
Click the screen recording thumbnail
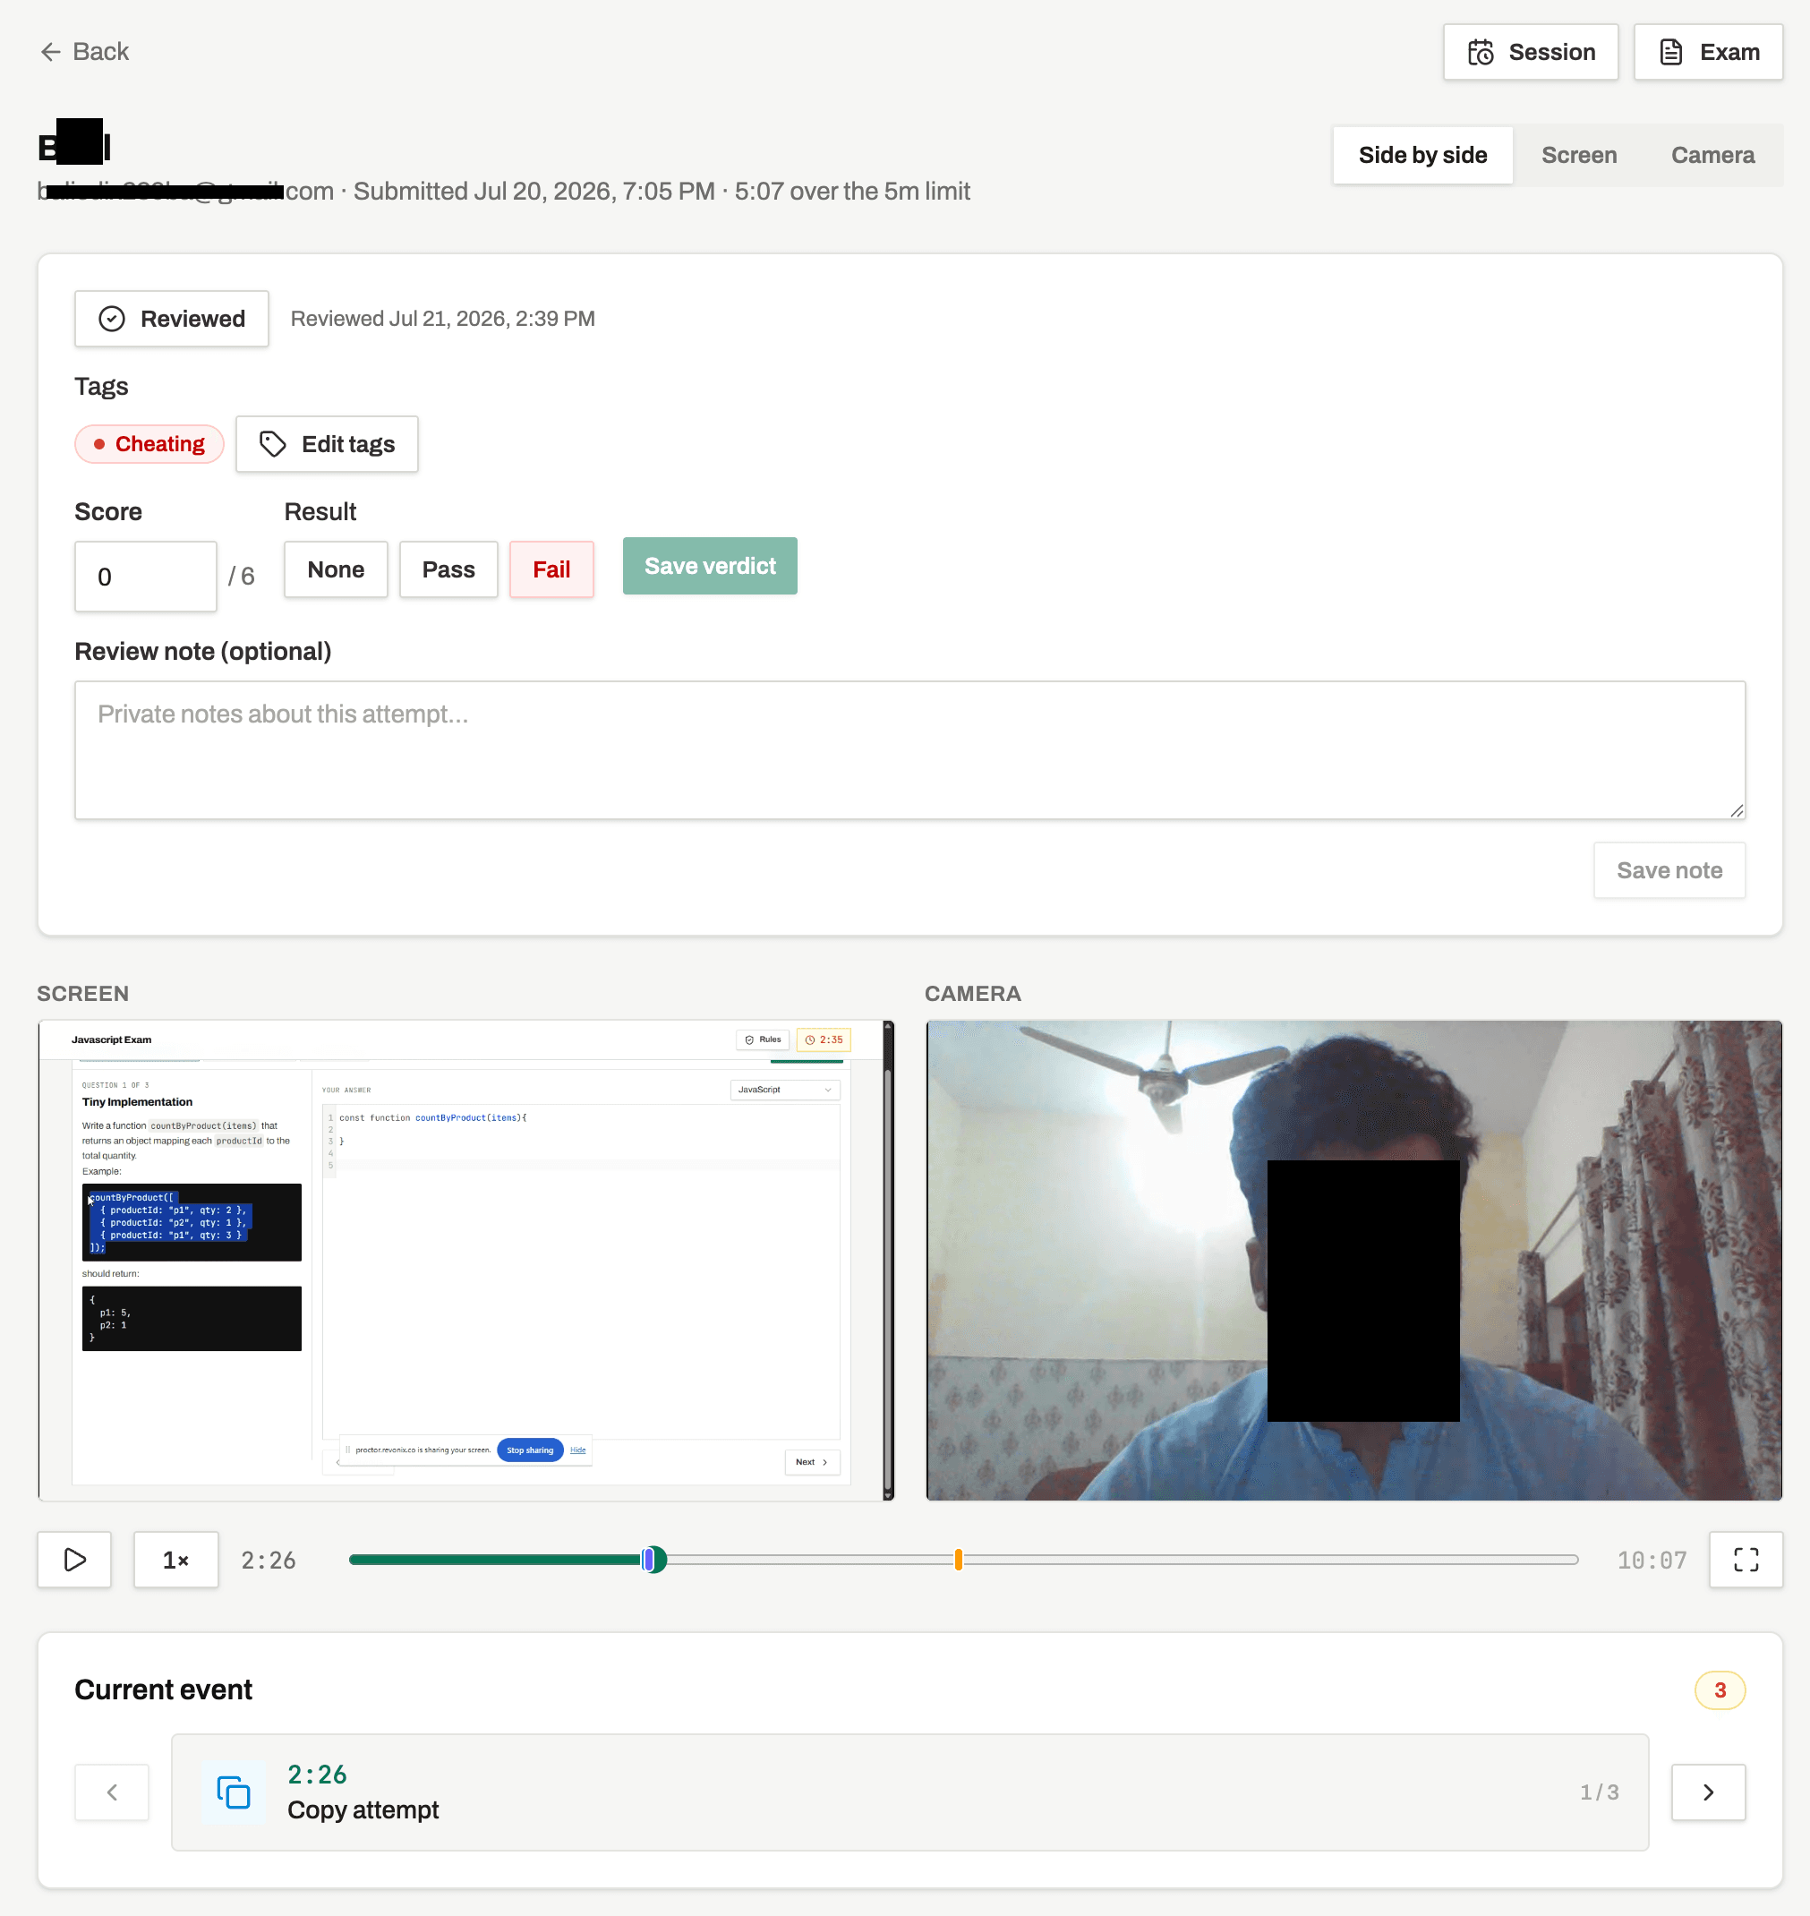coord(466,1260)
